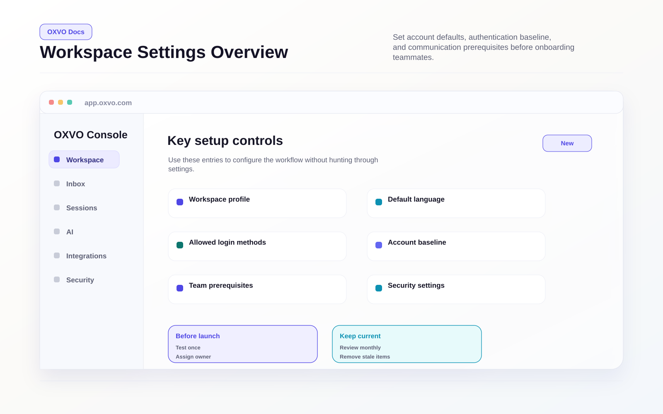Click the AI sidebar square icon

click(57, 231)
